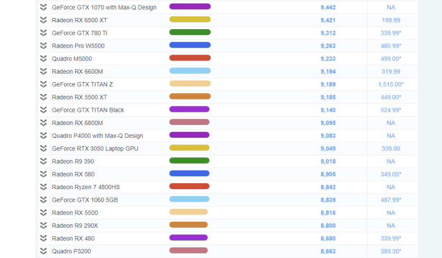Screen dimensions: 442x258
Task: Click the score 9,049
Action: point(328,148)
